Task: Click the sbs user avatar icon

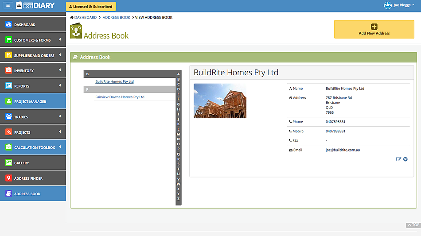Action: click(388, 5)
